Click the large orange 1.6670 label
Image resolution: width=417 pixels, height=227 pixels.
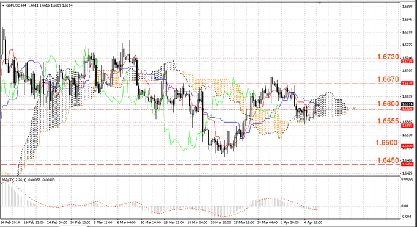[x=388, y=79]
